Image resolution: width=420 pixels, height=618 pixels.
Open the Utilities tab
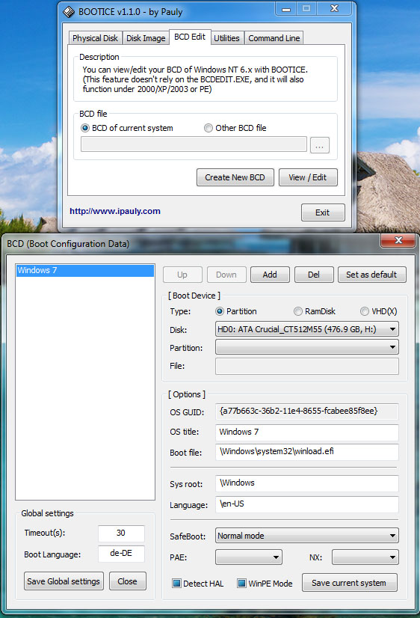(x=226, y=38)
